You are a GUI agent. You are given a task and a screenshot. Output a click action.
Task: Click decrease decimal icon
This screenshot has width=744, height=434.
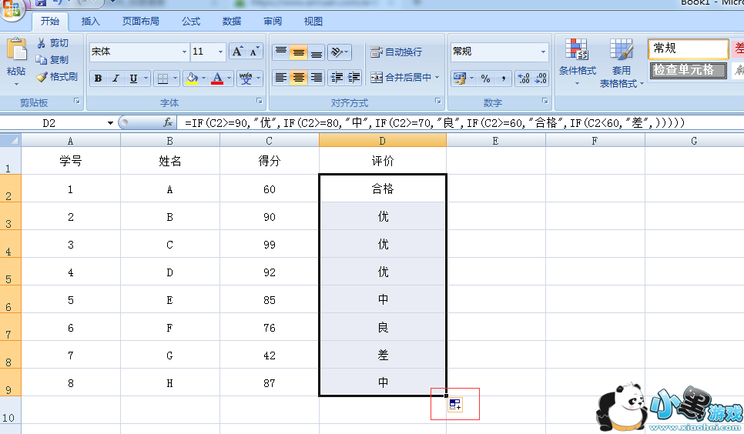(x=541, y=78)
